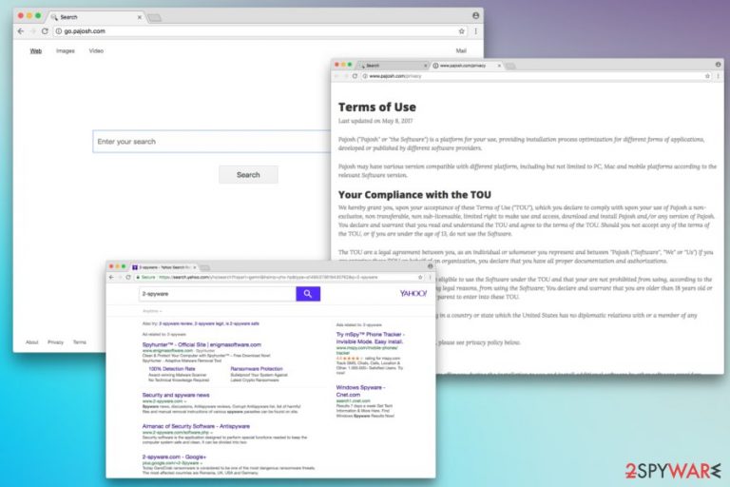This screenshot has height=487, width=730.
Task: Bookmark go.pajosh.com with the star icon
Action: point(461,31)
